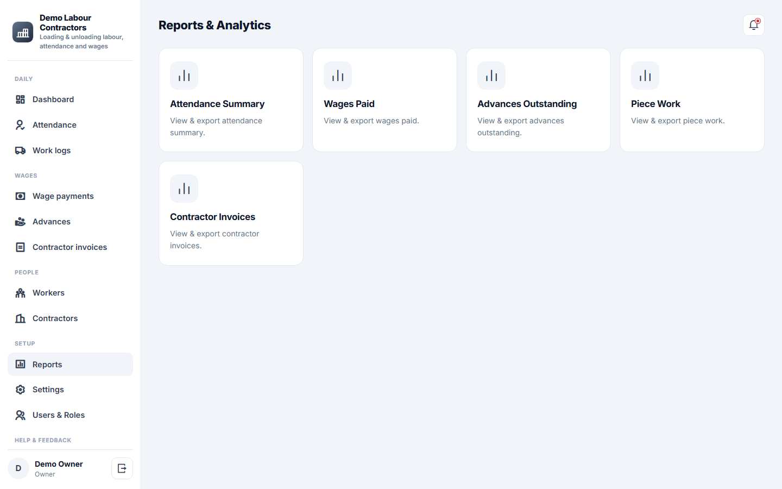Click the Demo Owner avatar

coord(18,468)
